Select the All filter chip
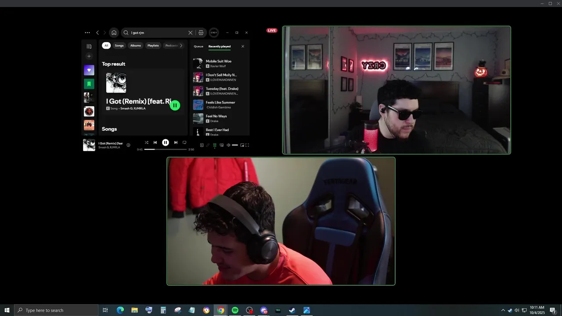 (x=106, y=46)
